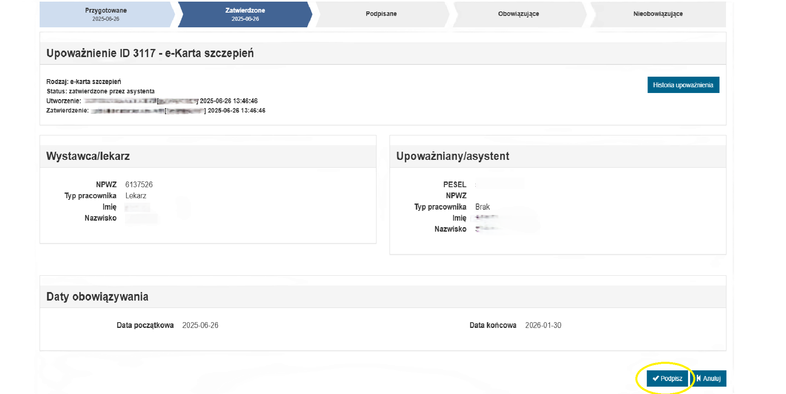Click the Daty obowiązywania section header
The height and width of the screenshot is (394, 786).
click(x=97, y=297)
